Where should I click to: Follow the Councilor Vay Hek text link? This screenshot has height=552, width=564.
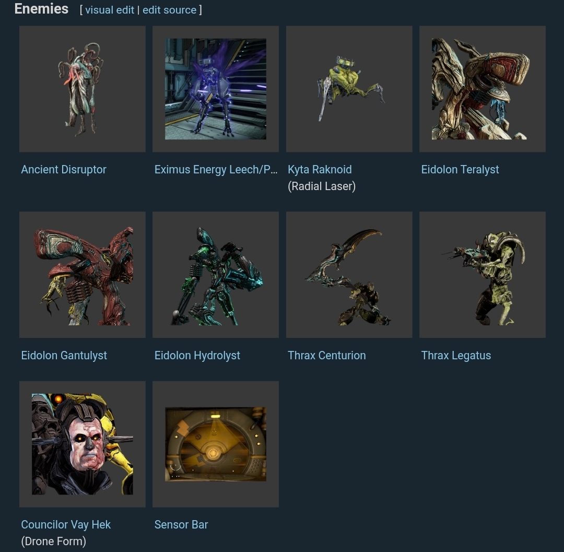pos(66,525)
